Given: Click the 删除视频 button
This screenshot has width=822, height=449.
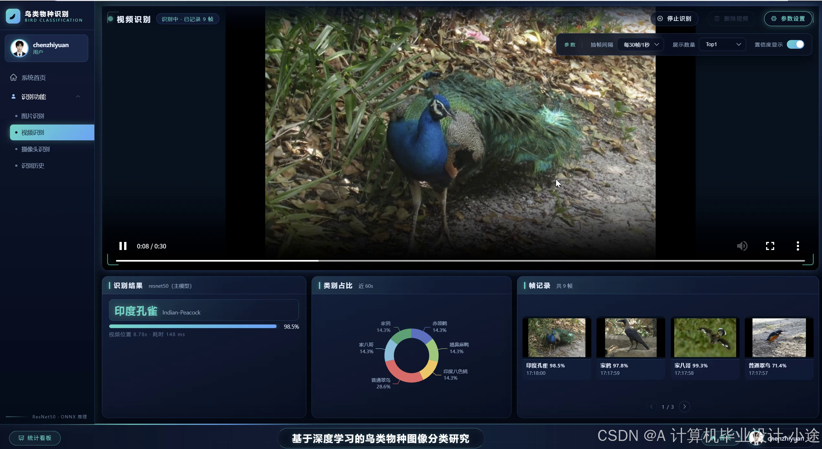Looking at the screenshot, I should [731, 19].
